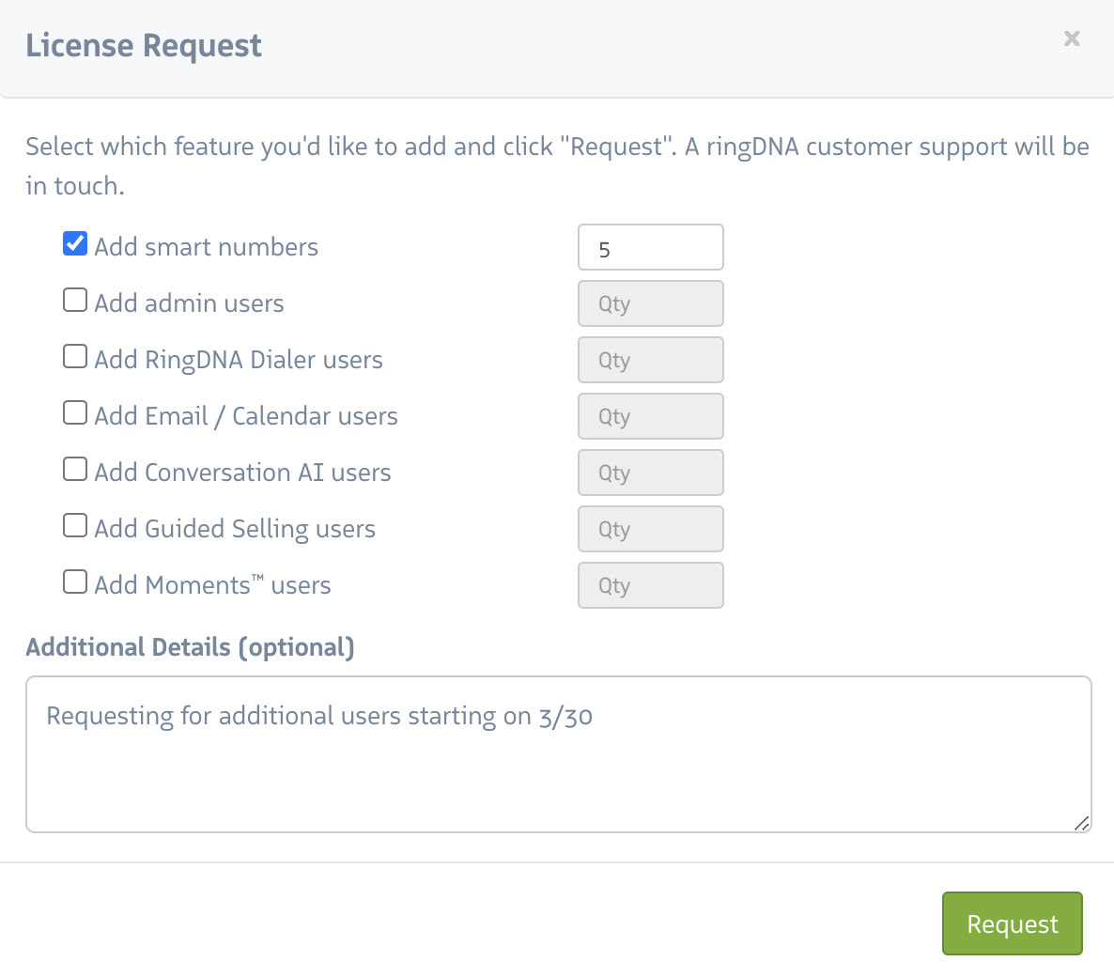Viewport: 1114px width, 977px height.
Task: Select Add Conversation AI users checkbox
Action: tap(75, 470)
